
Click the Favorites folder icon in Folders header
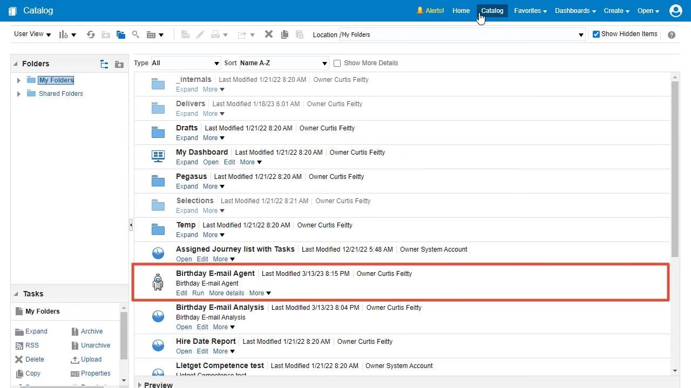pyautogui.click(x=119, y=64)
